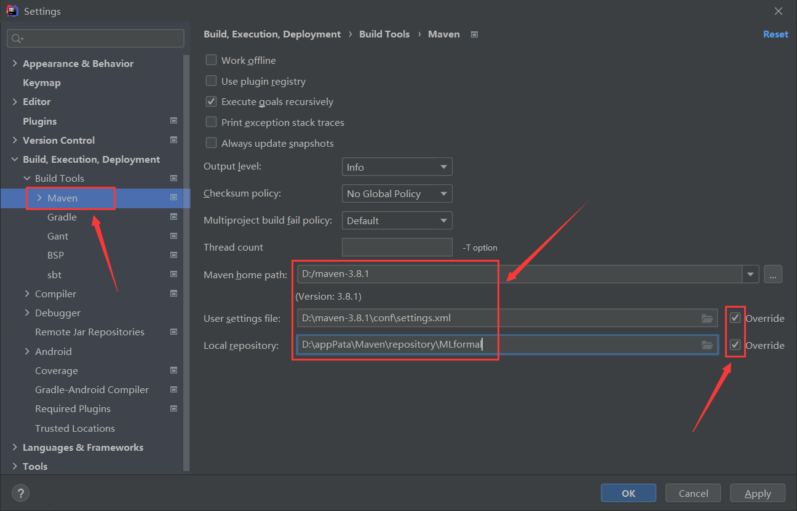The height and width of the screenshot is (511, 797).
Task: Click the project-level icon next to Version Control
Action: 173,140
